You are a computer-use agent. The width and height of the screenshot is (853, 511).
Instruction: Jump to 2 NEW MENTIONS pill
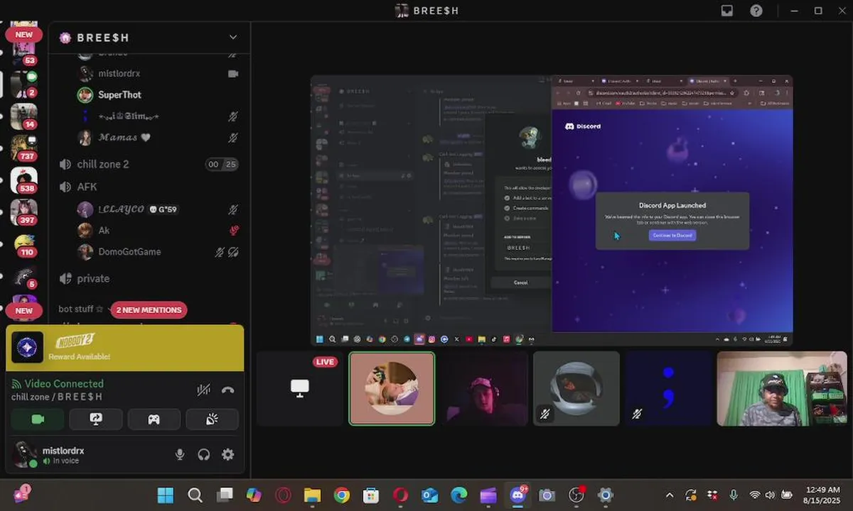(x=149, y=310)
